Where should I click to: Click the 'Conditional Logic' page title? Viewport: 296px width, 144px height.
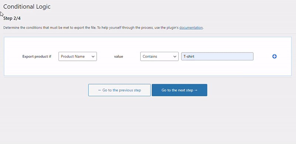point(27,7)
